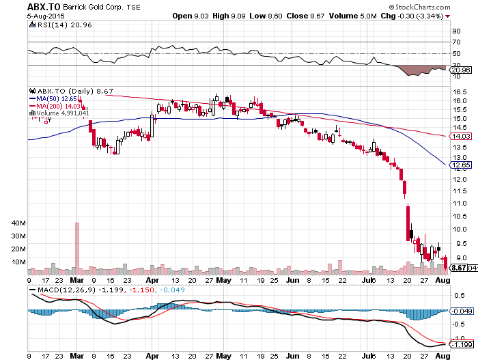This screenshot has width=478, height=362.
Task: Click the Volume 4,991,041 legend entry
Action: [x=63, y=113]
